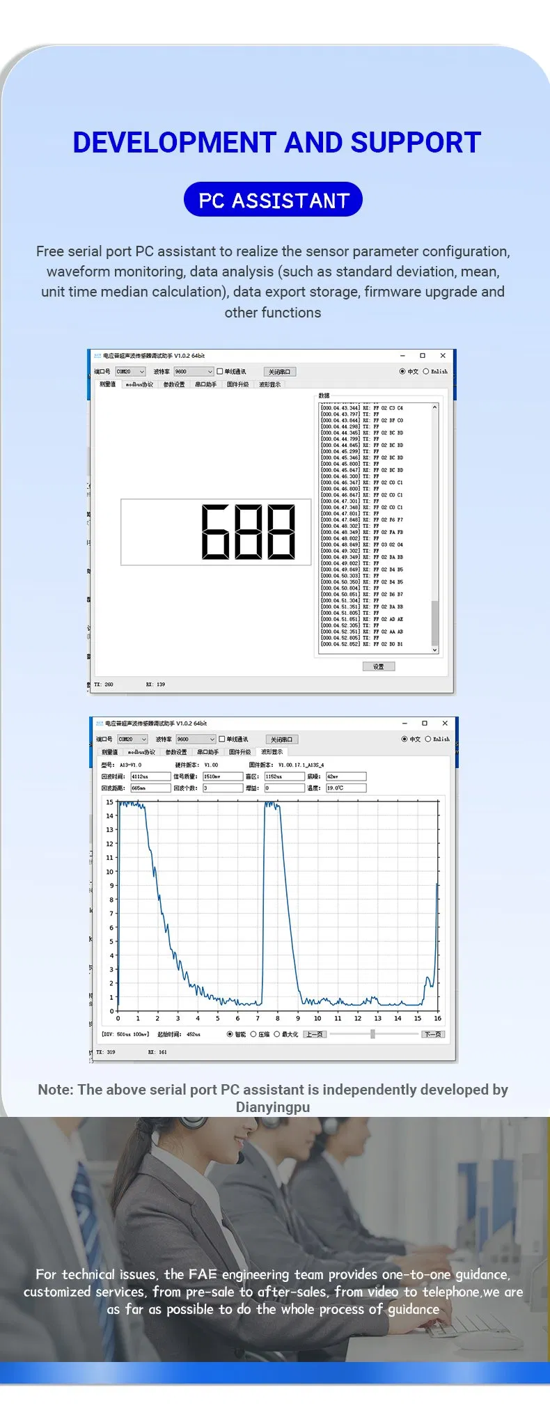Click the 上一页 previous page button

coord(314,1034)
